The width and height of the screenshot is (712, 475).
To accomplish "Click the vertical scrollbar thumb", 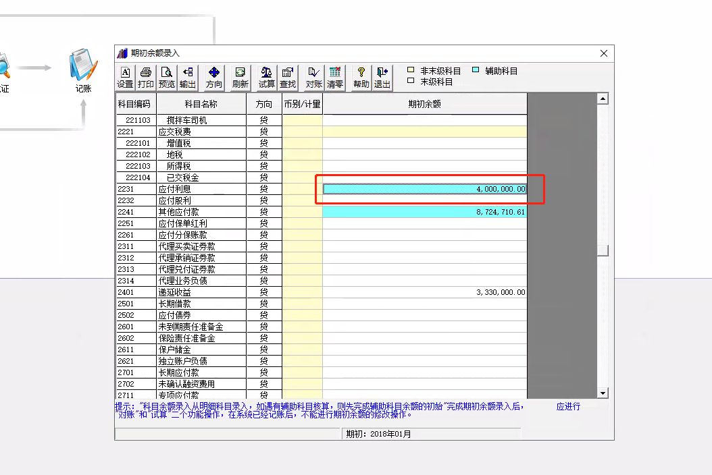I will point(603,250).
